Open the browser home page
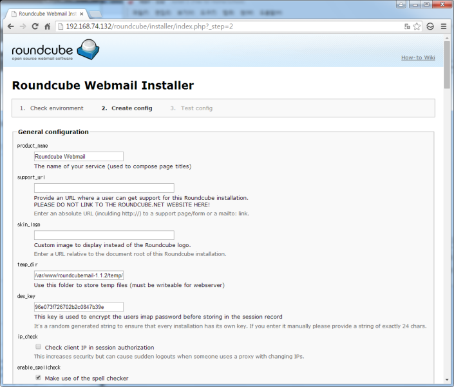 point(47,26)
